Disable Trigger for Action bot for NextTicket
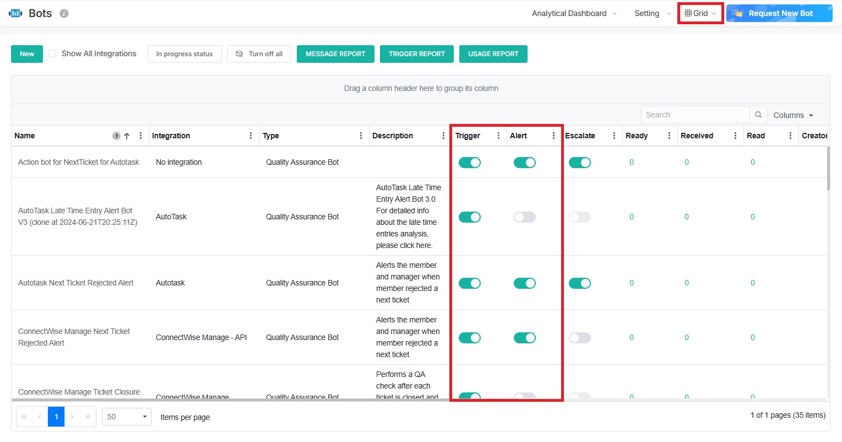Image resolution: width=842 pixels, height=442 pixels. (x=469, y=163)
